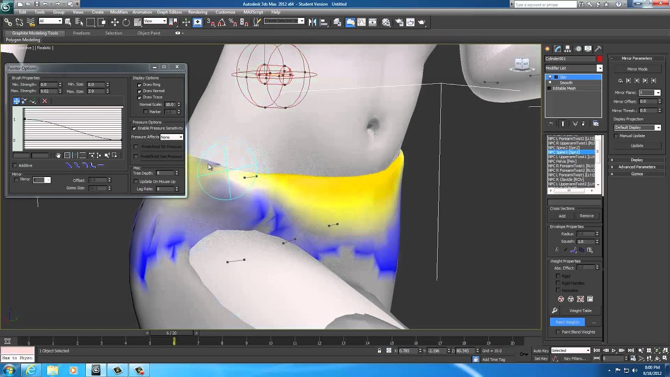Go to the end frame button
The width and height of the screenshot is (670, 377).
tap(630, 351)
